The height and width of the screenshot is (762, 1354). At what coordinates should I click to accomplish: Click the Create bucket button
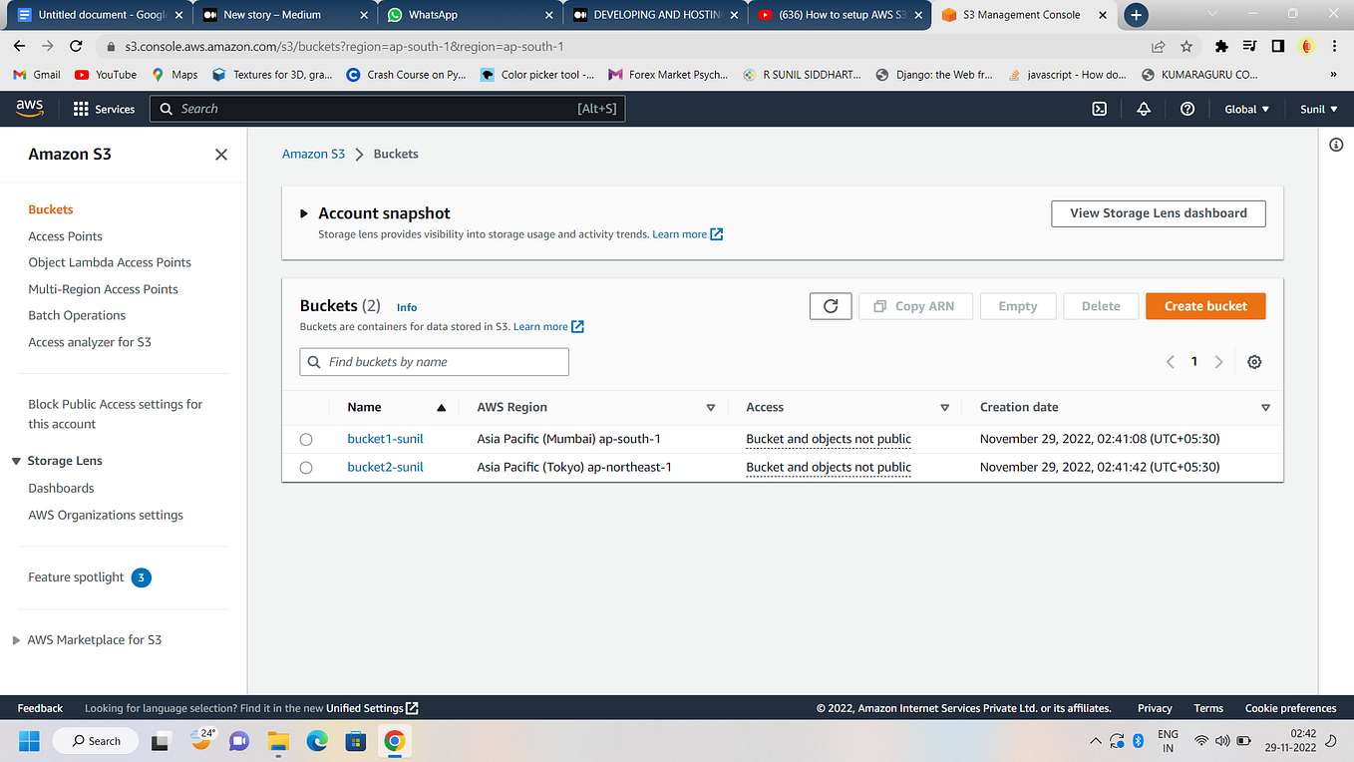(x=1205, y=305)
